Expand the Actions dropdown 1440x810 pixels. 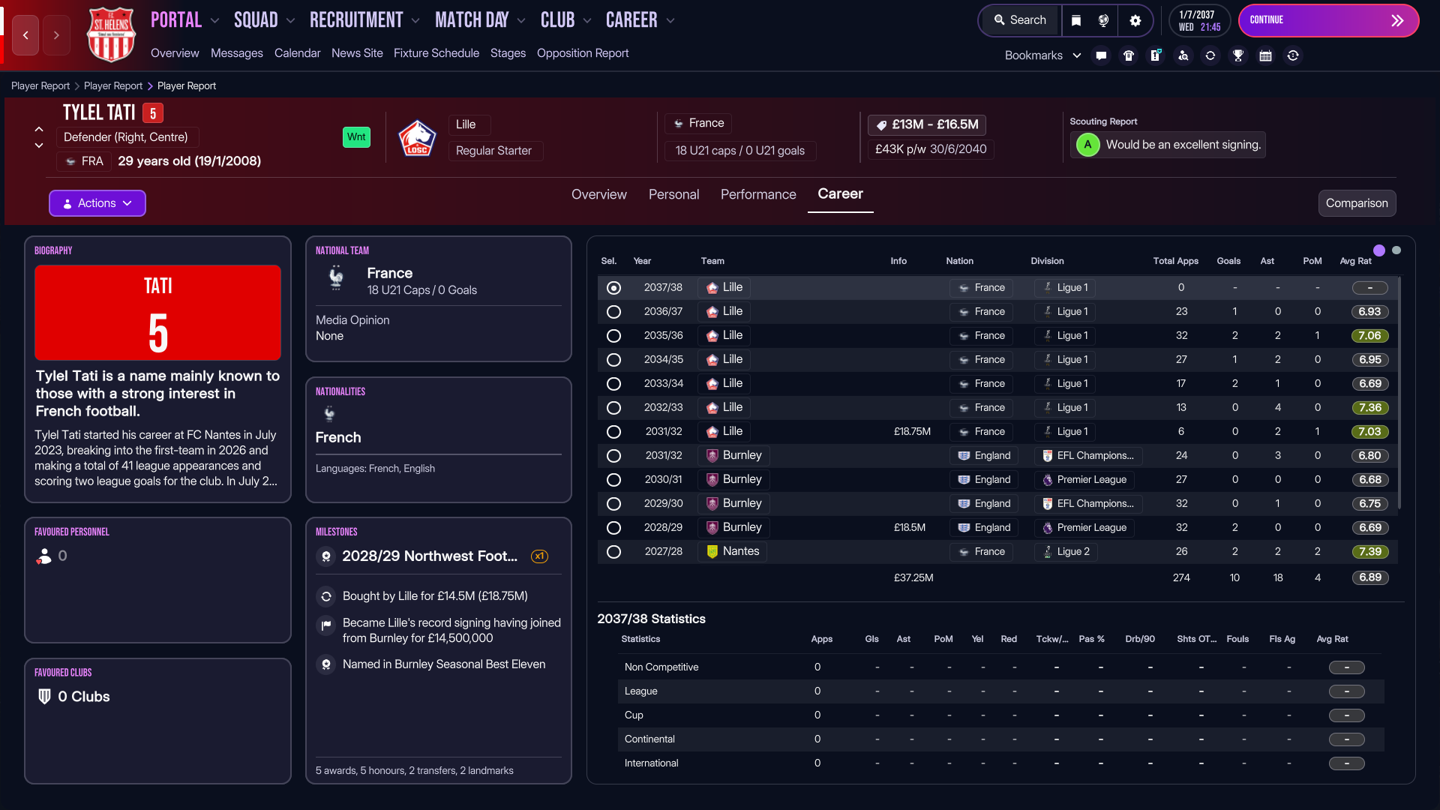pos(97,203)
